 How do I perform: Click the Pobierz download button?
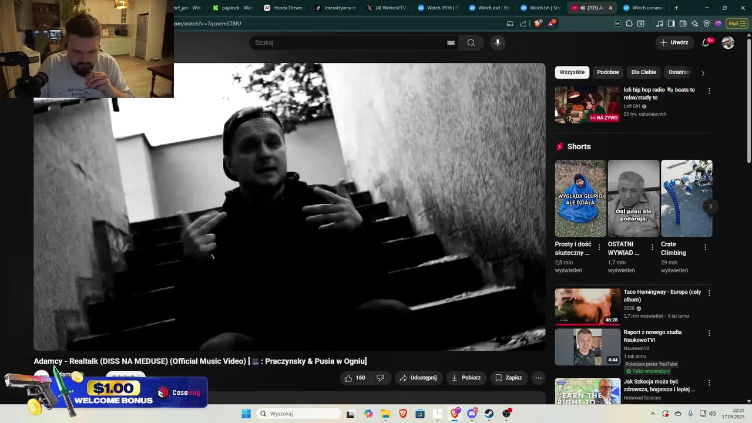click(466, 378)
